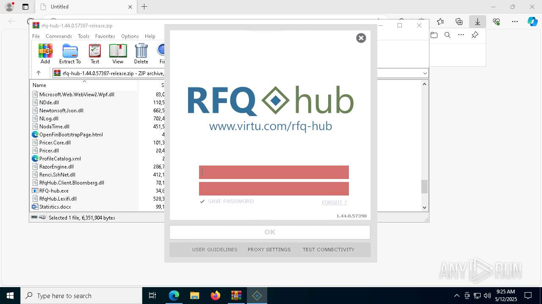The height and width of the screenshot is (304, 542).
Task: Click the Forgot? link
Action: tap(334, 203)
